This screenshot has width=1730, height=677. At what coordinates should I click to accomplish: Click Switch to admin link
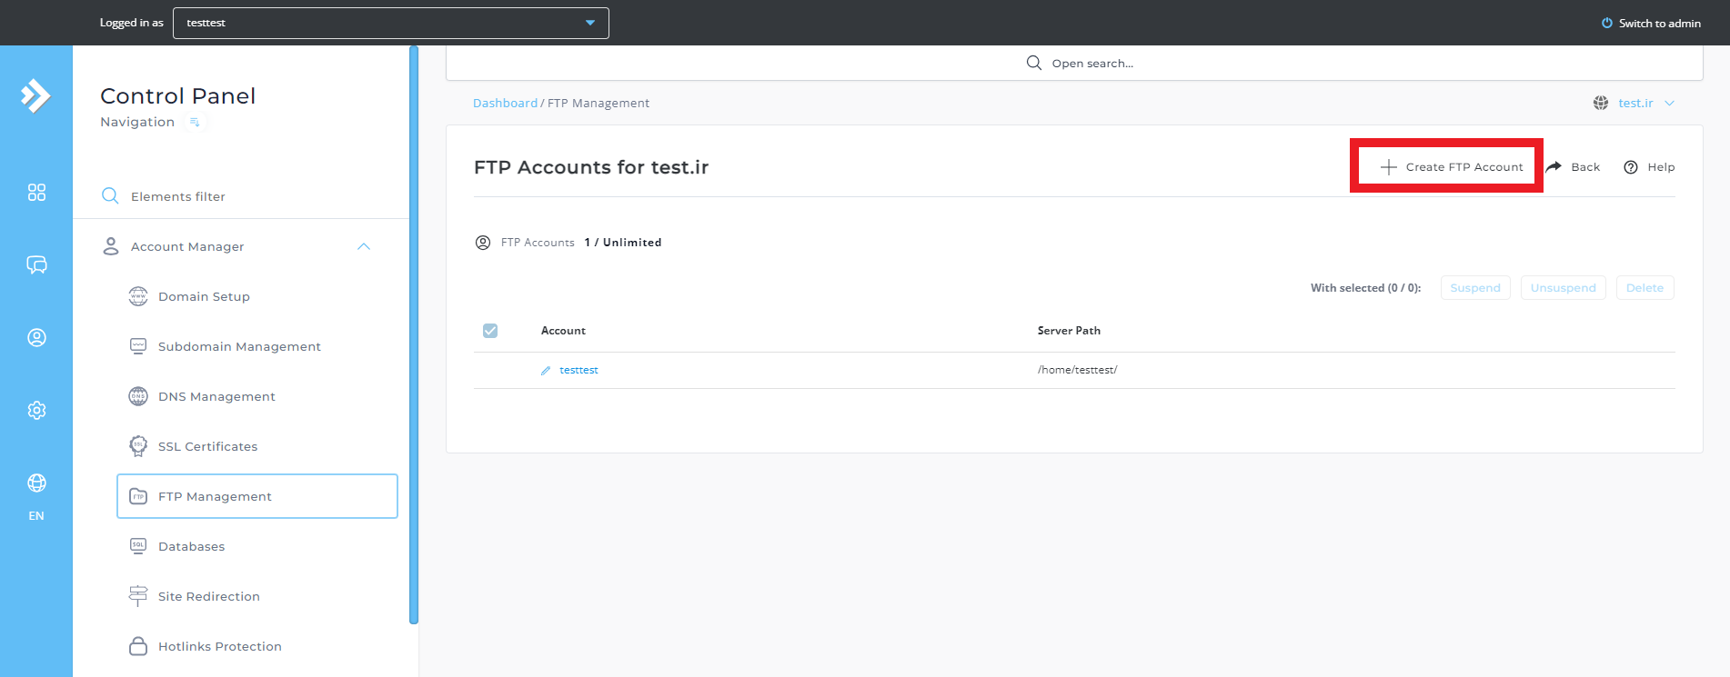pos(1651,24)
